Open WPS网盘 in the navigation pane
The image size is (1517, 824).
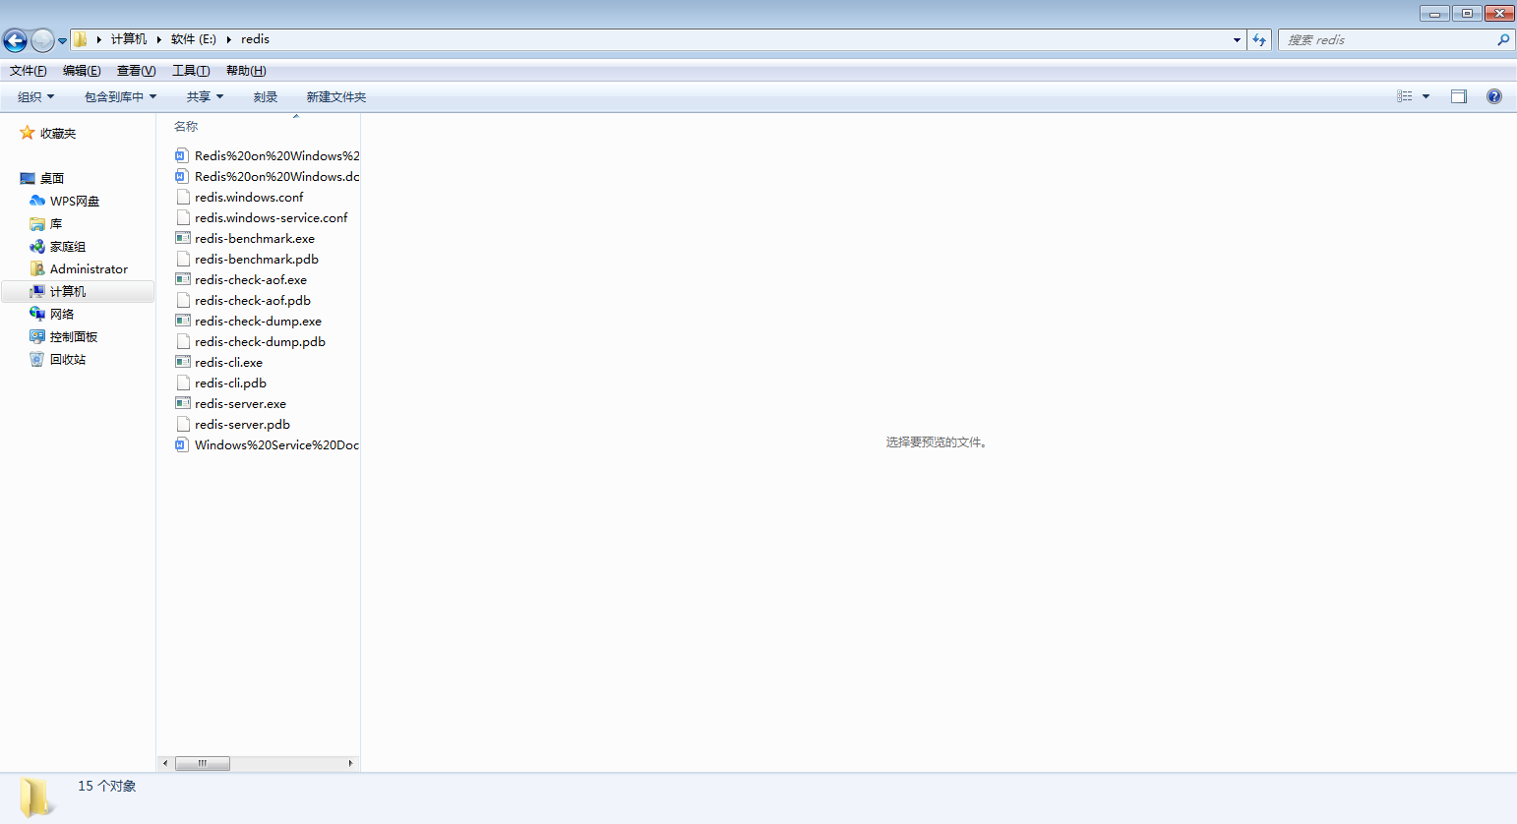(x=65, y=201)
